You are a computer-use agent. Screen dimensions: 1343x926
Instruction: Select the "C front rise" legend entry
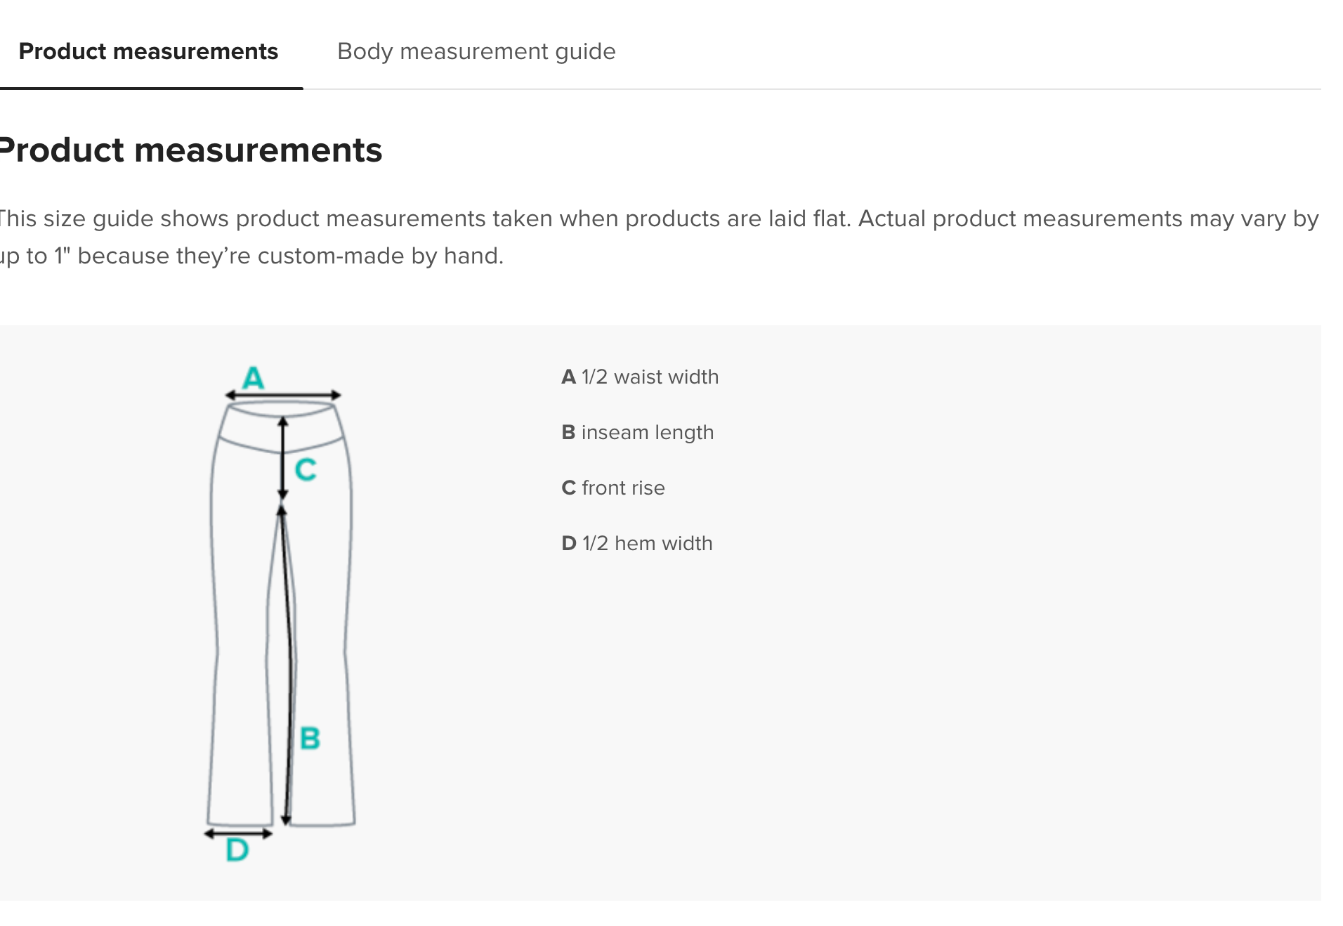point(613,488)
